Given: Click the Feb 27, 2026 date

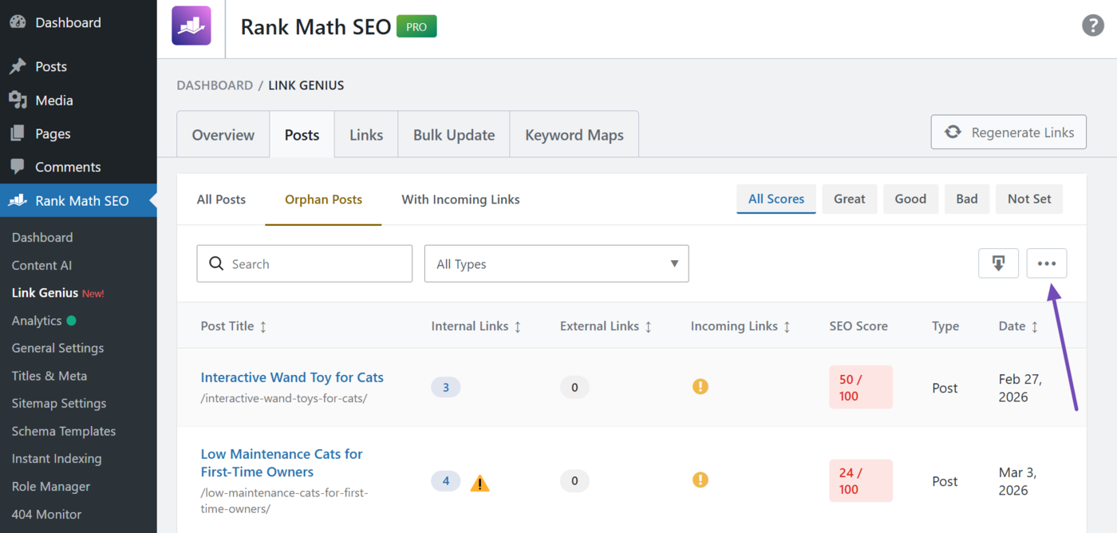Looking at the screenshot, I should click(x=1020, y=388).
